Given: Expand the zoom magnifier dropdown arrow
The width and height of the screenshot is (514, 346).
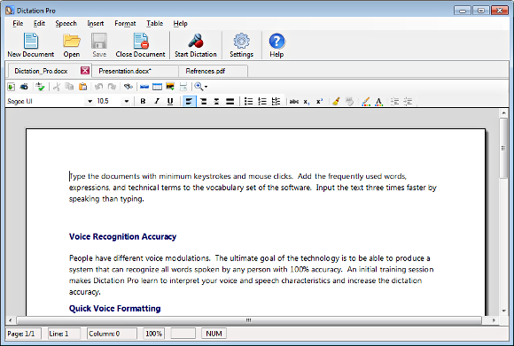Looking at the screenshot, I should pos(206,87).
